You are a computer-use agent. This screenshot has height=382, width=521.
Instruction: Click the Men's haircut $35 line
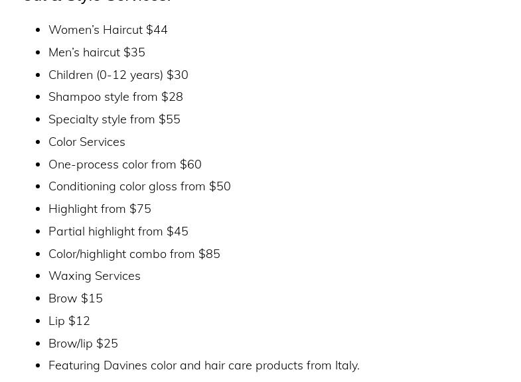click(x=96, y=52)
